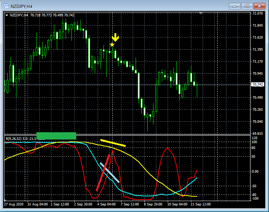Click the 70.265 price axis label
The image size is (269, 212).
[257, 109]
